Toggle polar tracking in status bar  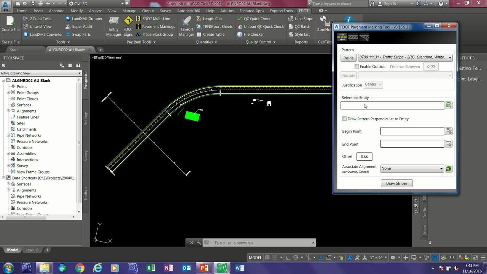pos(296,258)
